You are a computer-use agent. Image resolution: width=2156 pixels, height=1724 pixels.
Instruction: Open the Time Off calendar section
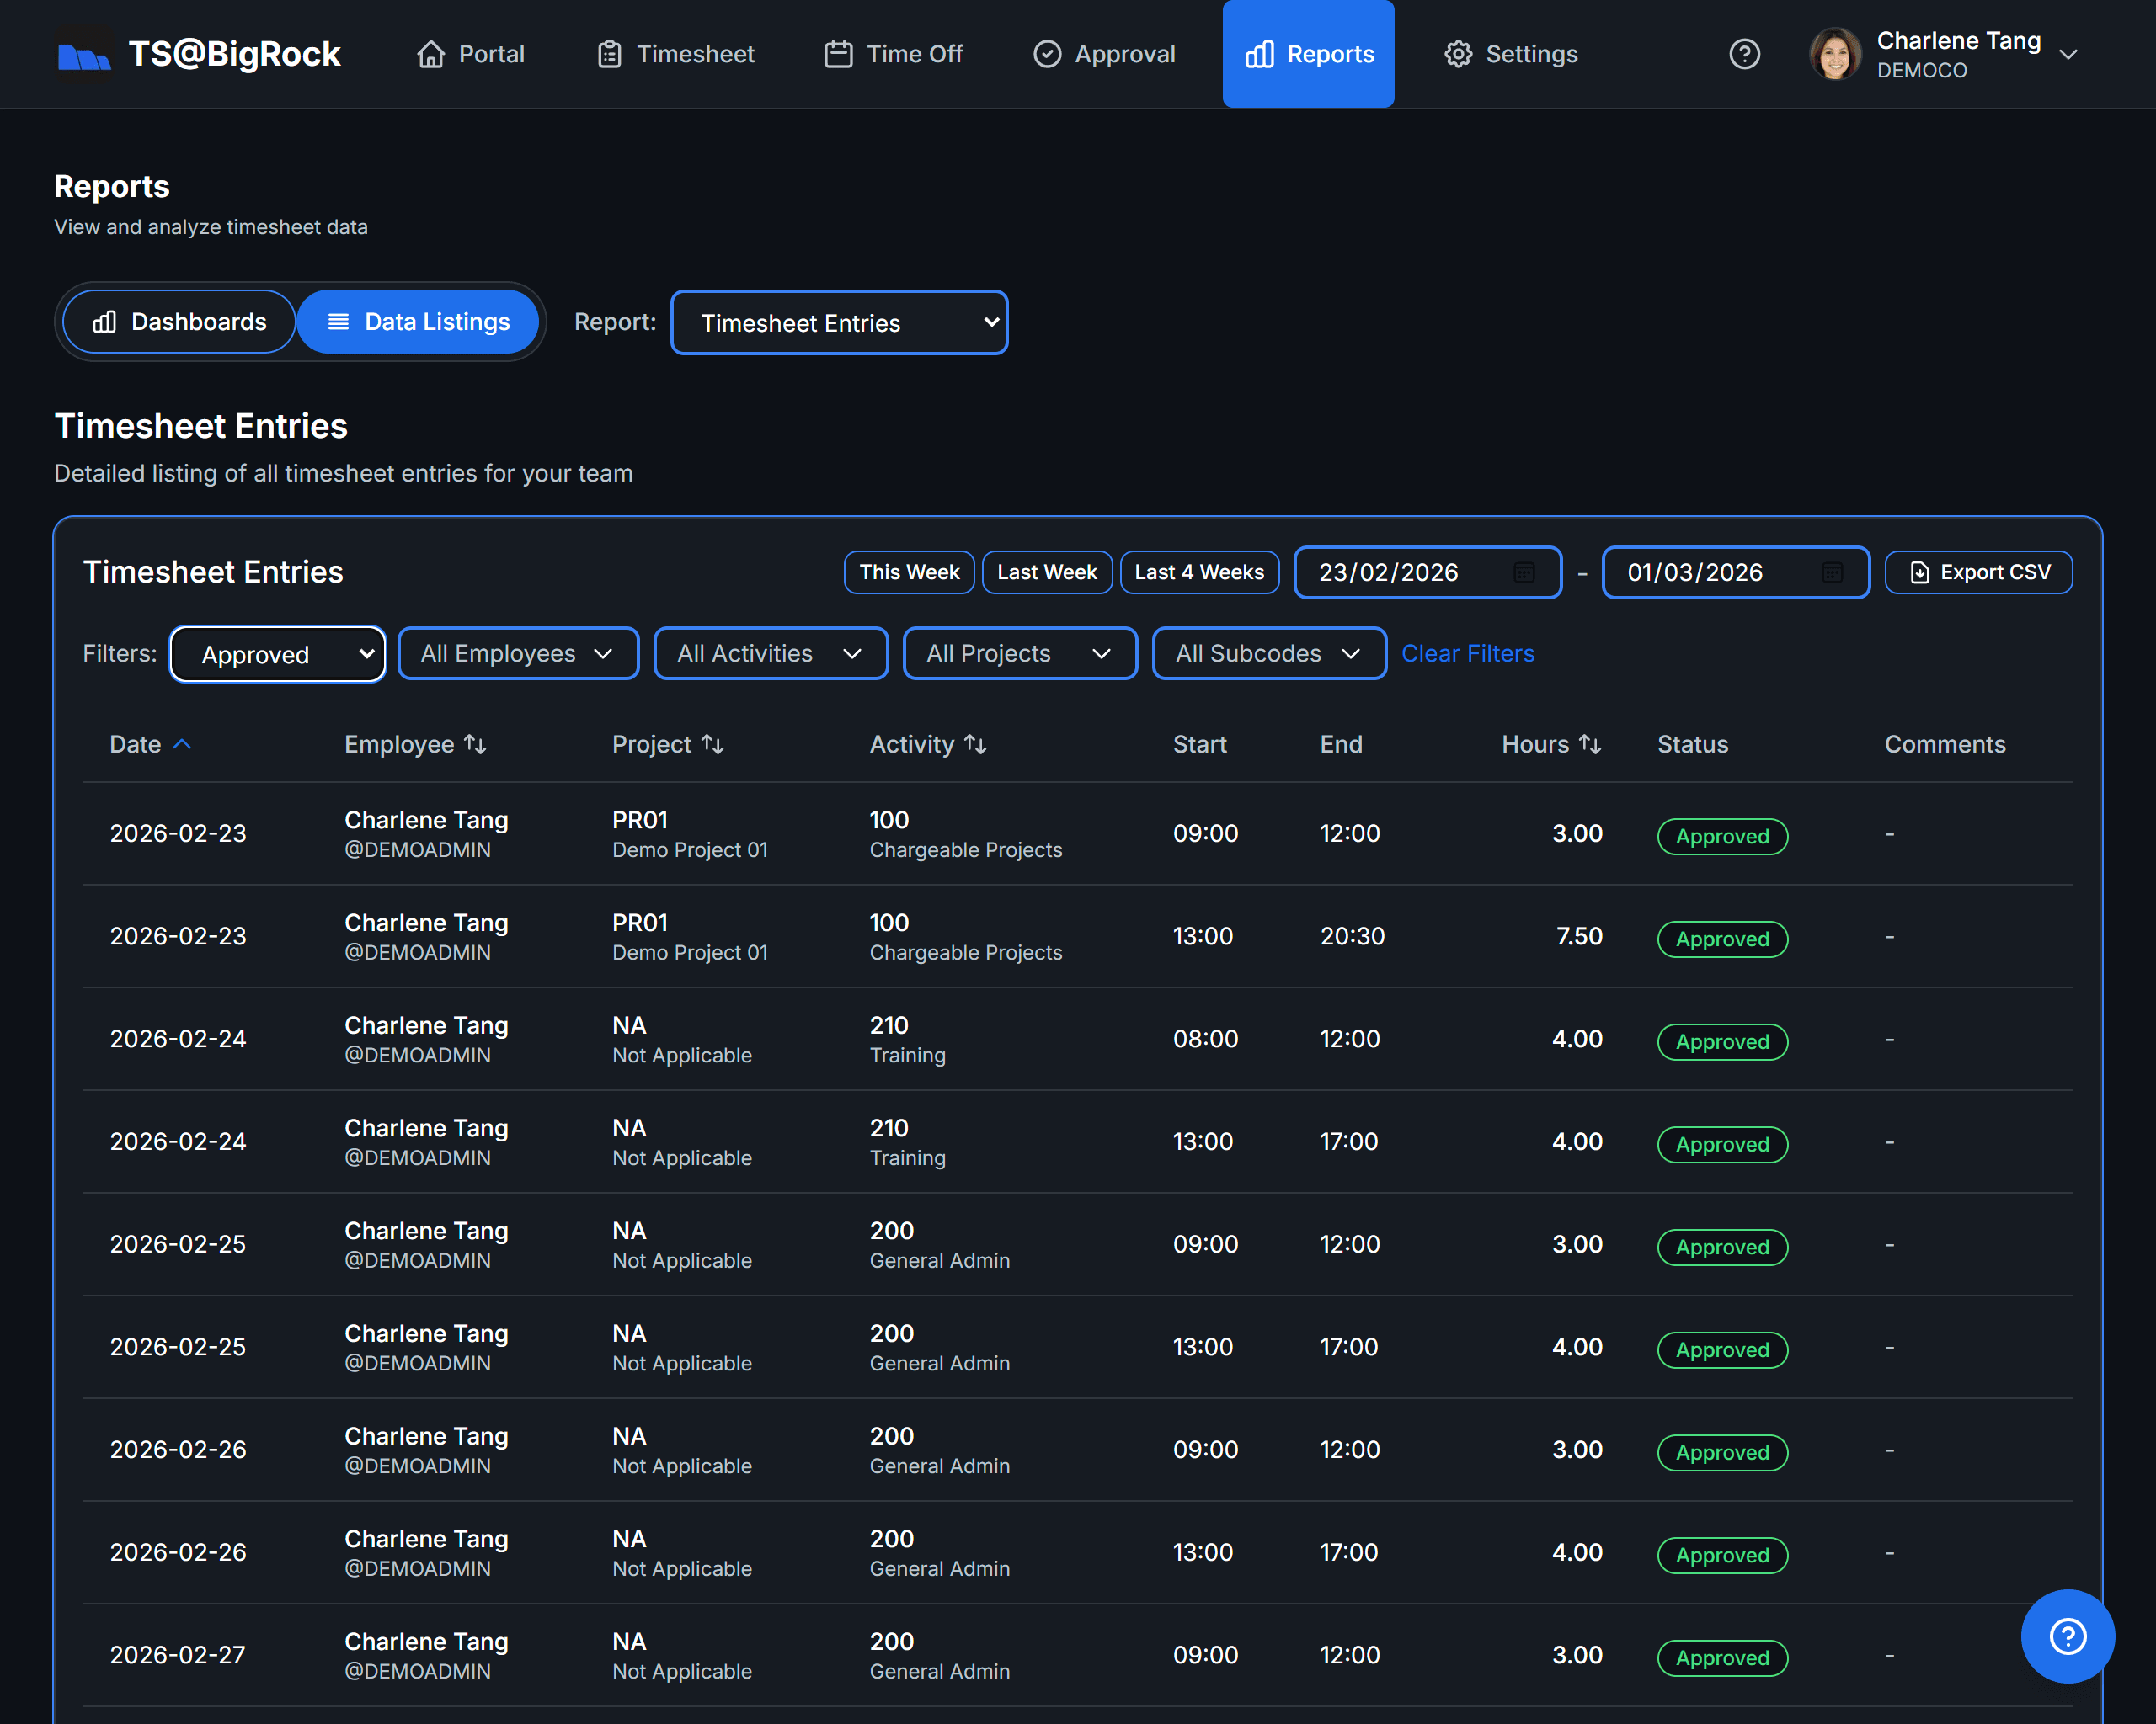839,54
